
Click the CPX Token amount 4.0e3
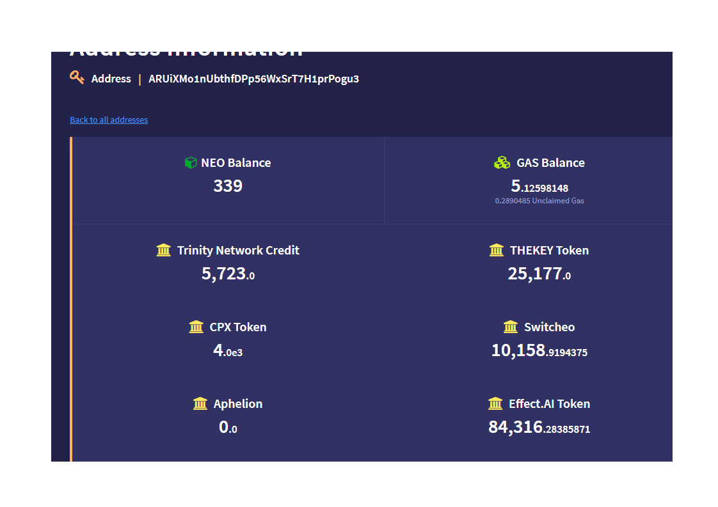coord(228,350)
